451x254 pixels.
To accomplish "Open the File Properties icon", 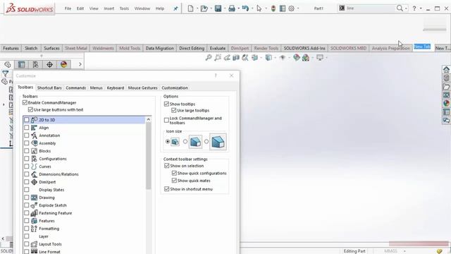I will tap(283, 8).
